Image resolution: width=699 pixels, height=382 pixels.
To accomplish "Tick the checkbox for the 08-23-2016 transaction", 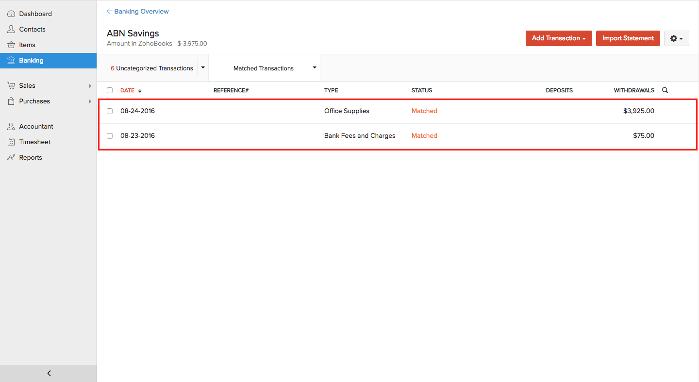I will point(109,135).
